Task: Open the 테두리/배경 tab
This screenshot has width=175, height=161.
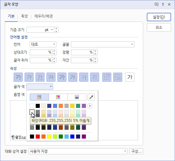Action: point(44,16)
